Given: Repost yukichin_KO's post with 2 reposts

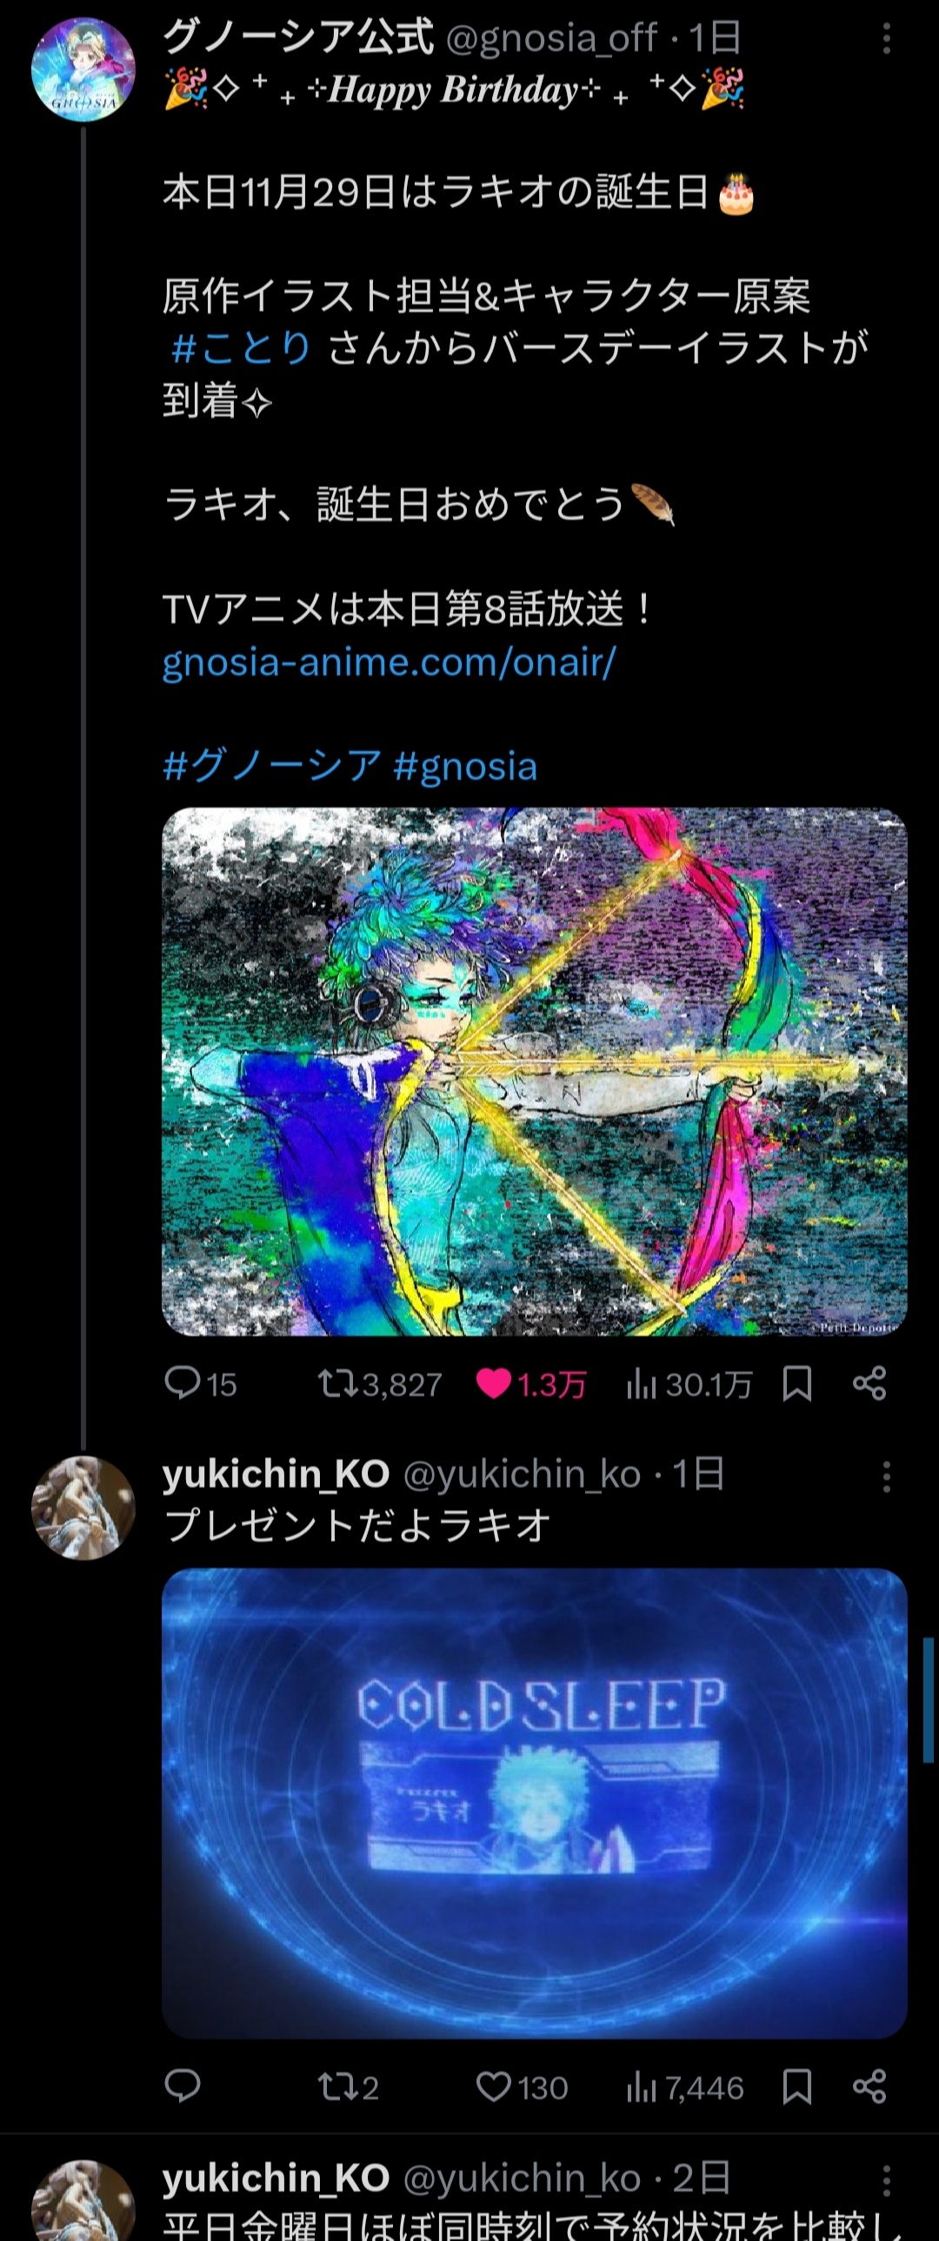Looking at the screenshot, I should tap(334, 2086).
